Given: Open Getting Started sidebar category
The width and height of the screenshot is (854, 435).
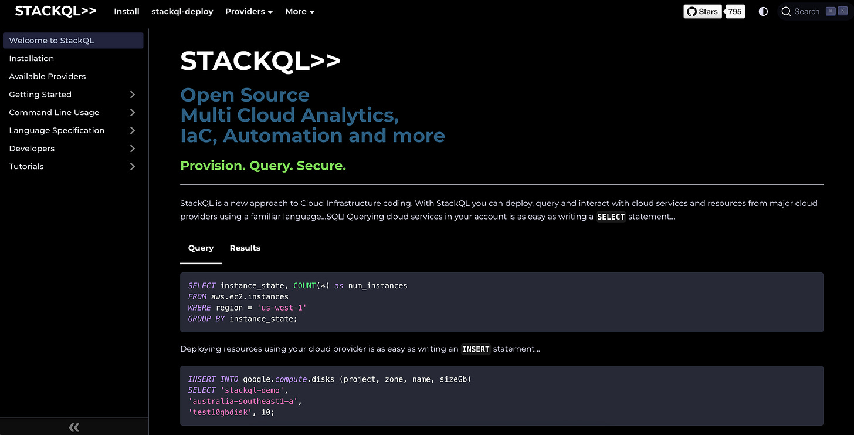Looking at the screenshot, I should pyautogui.click(x=40, y=95).
